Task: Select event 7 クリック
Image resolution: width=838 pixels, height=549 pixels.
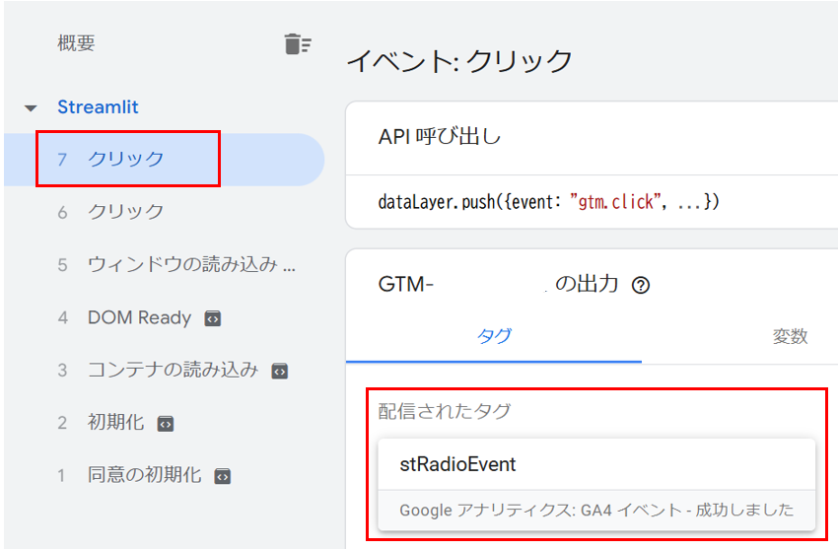Action: click(x=164, y=159)
